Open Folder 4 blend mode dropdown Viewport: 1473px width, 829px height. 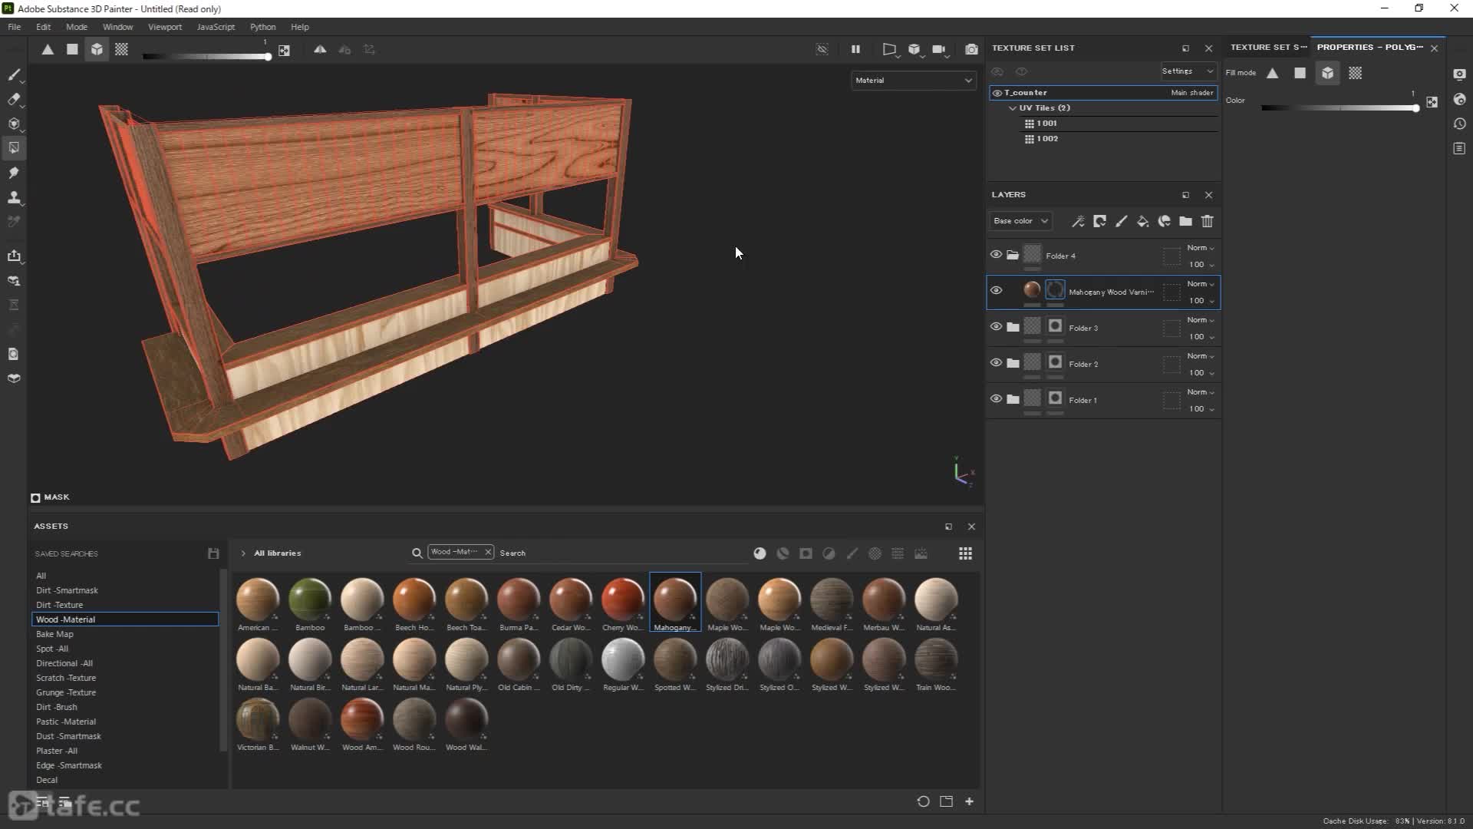pyautogui.click(x=1201, y=248)
